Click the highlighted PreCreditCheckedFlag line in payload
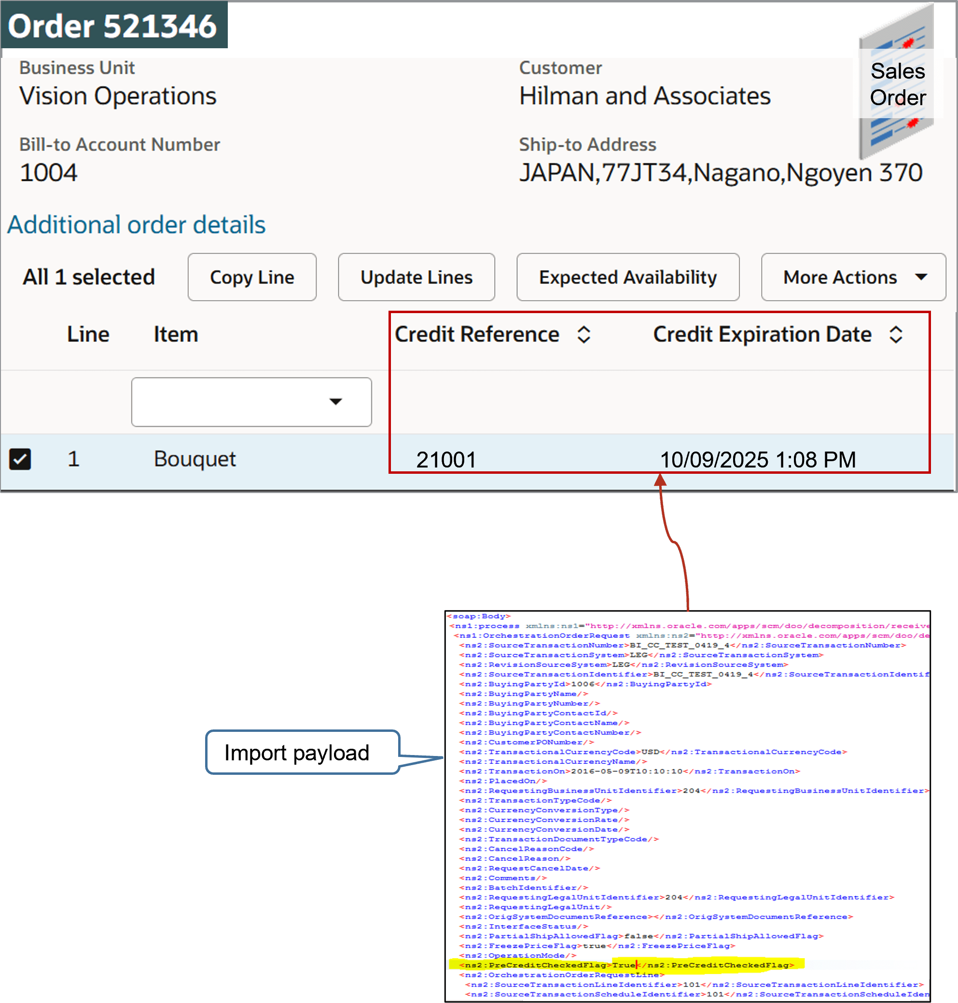This screenshot has width=958, height=1003. pos(626,965)
